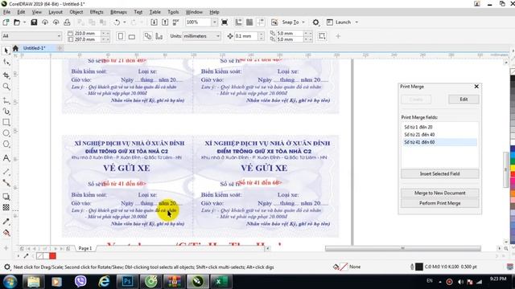
Task: Click the page width 210.0 mm field
Action: (86, 33)
